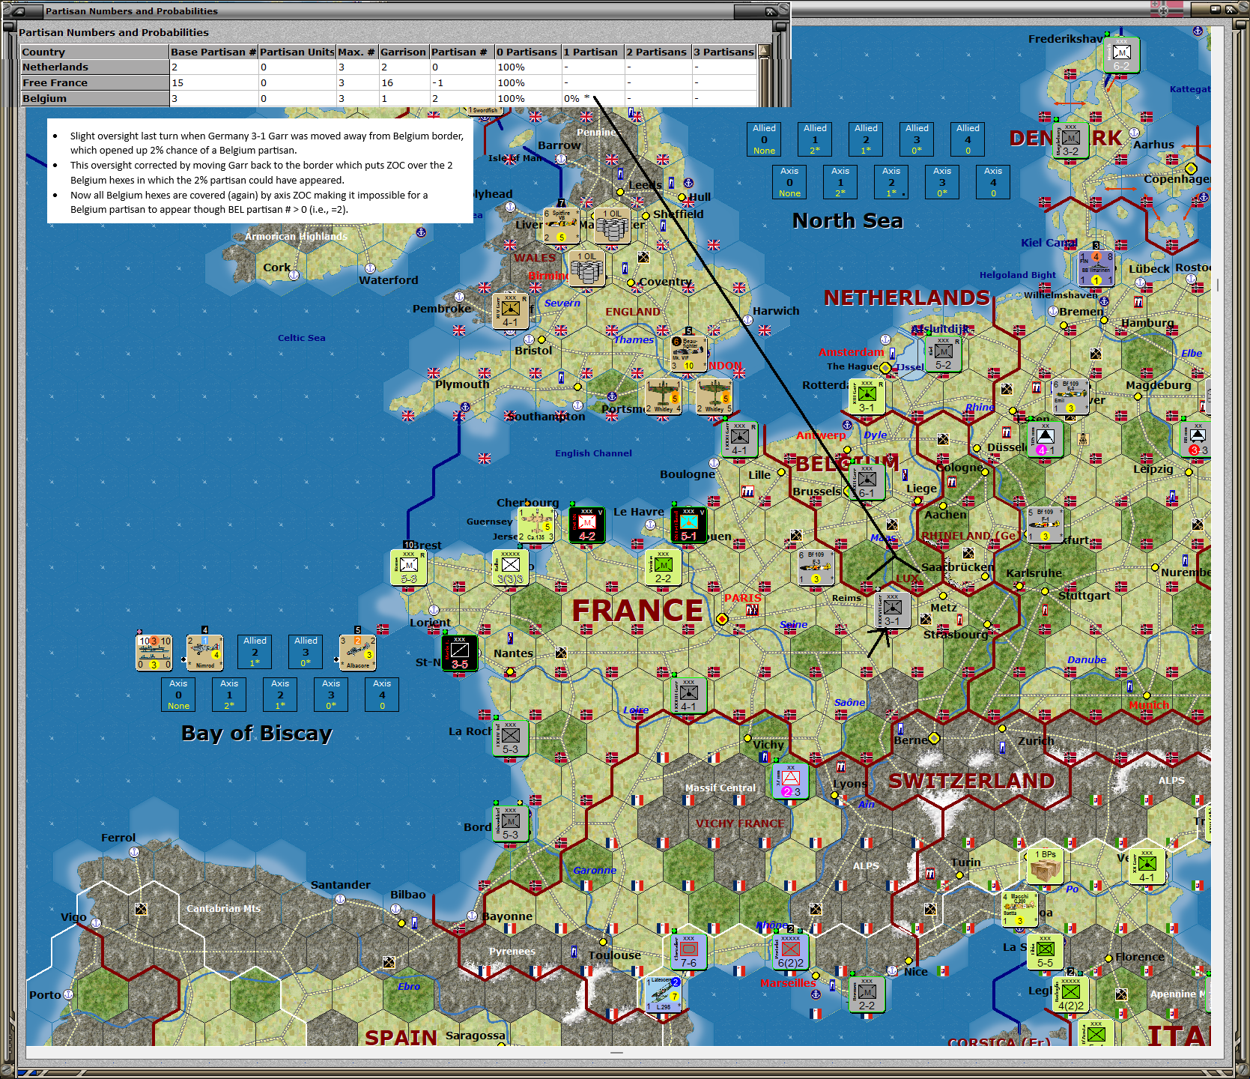The height and width of the screenshot is (1079, 1250).
Task: Click North Sea Allied 0 None box
Action: pos(764,139)
